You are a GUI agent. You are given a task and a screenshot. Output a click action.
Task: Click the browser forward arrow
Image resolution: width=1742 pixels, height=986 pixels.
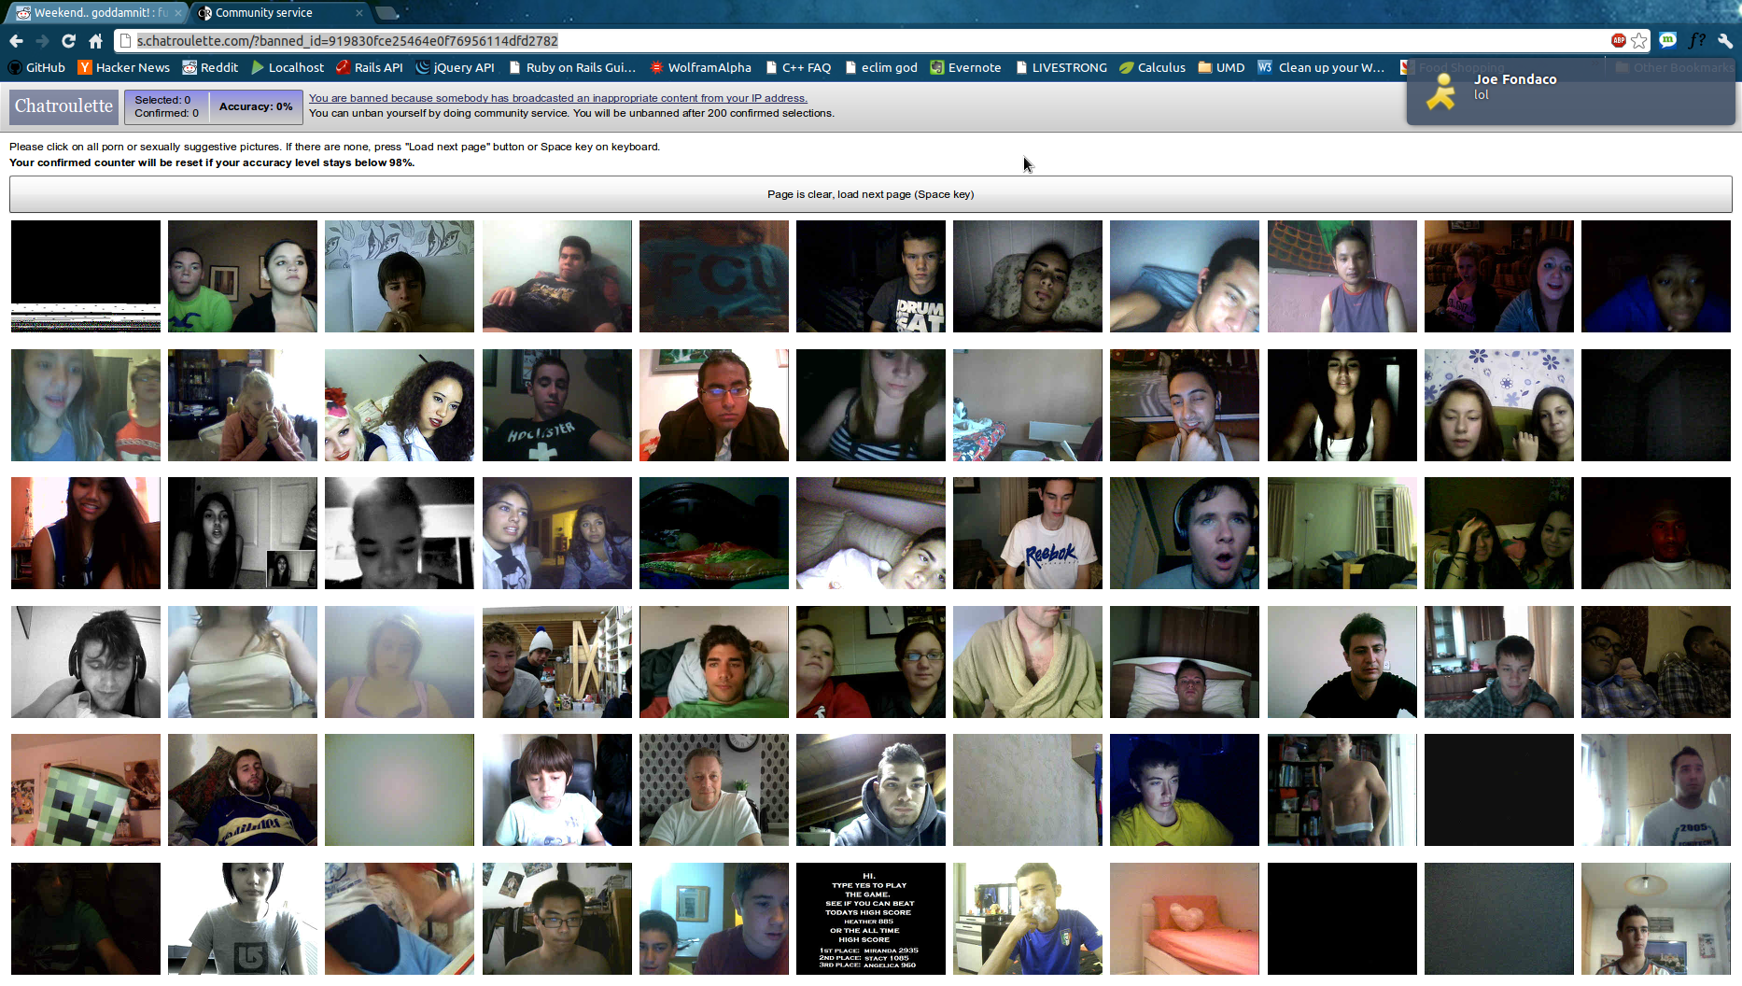tap(42, 41)
